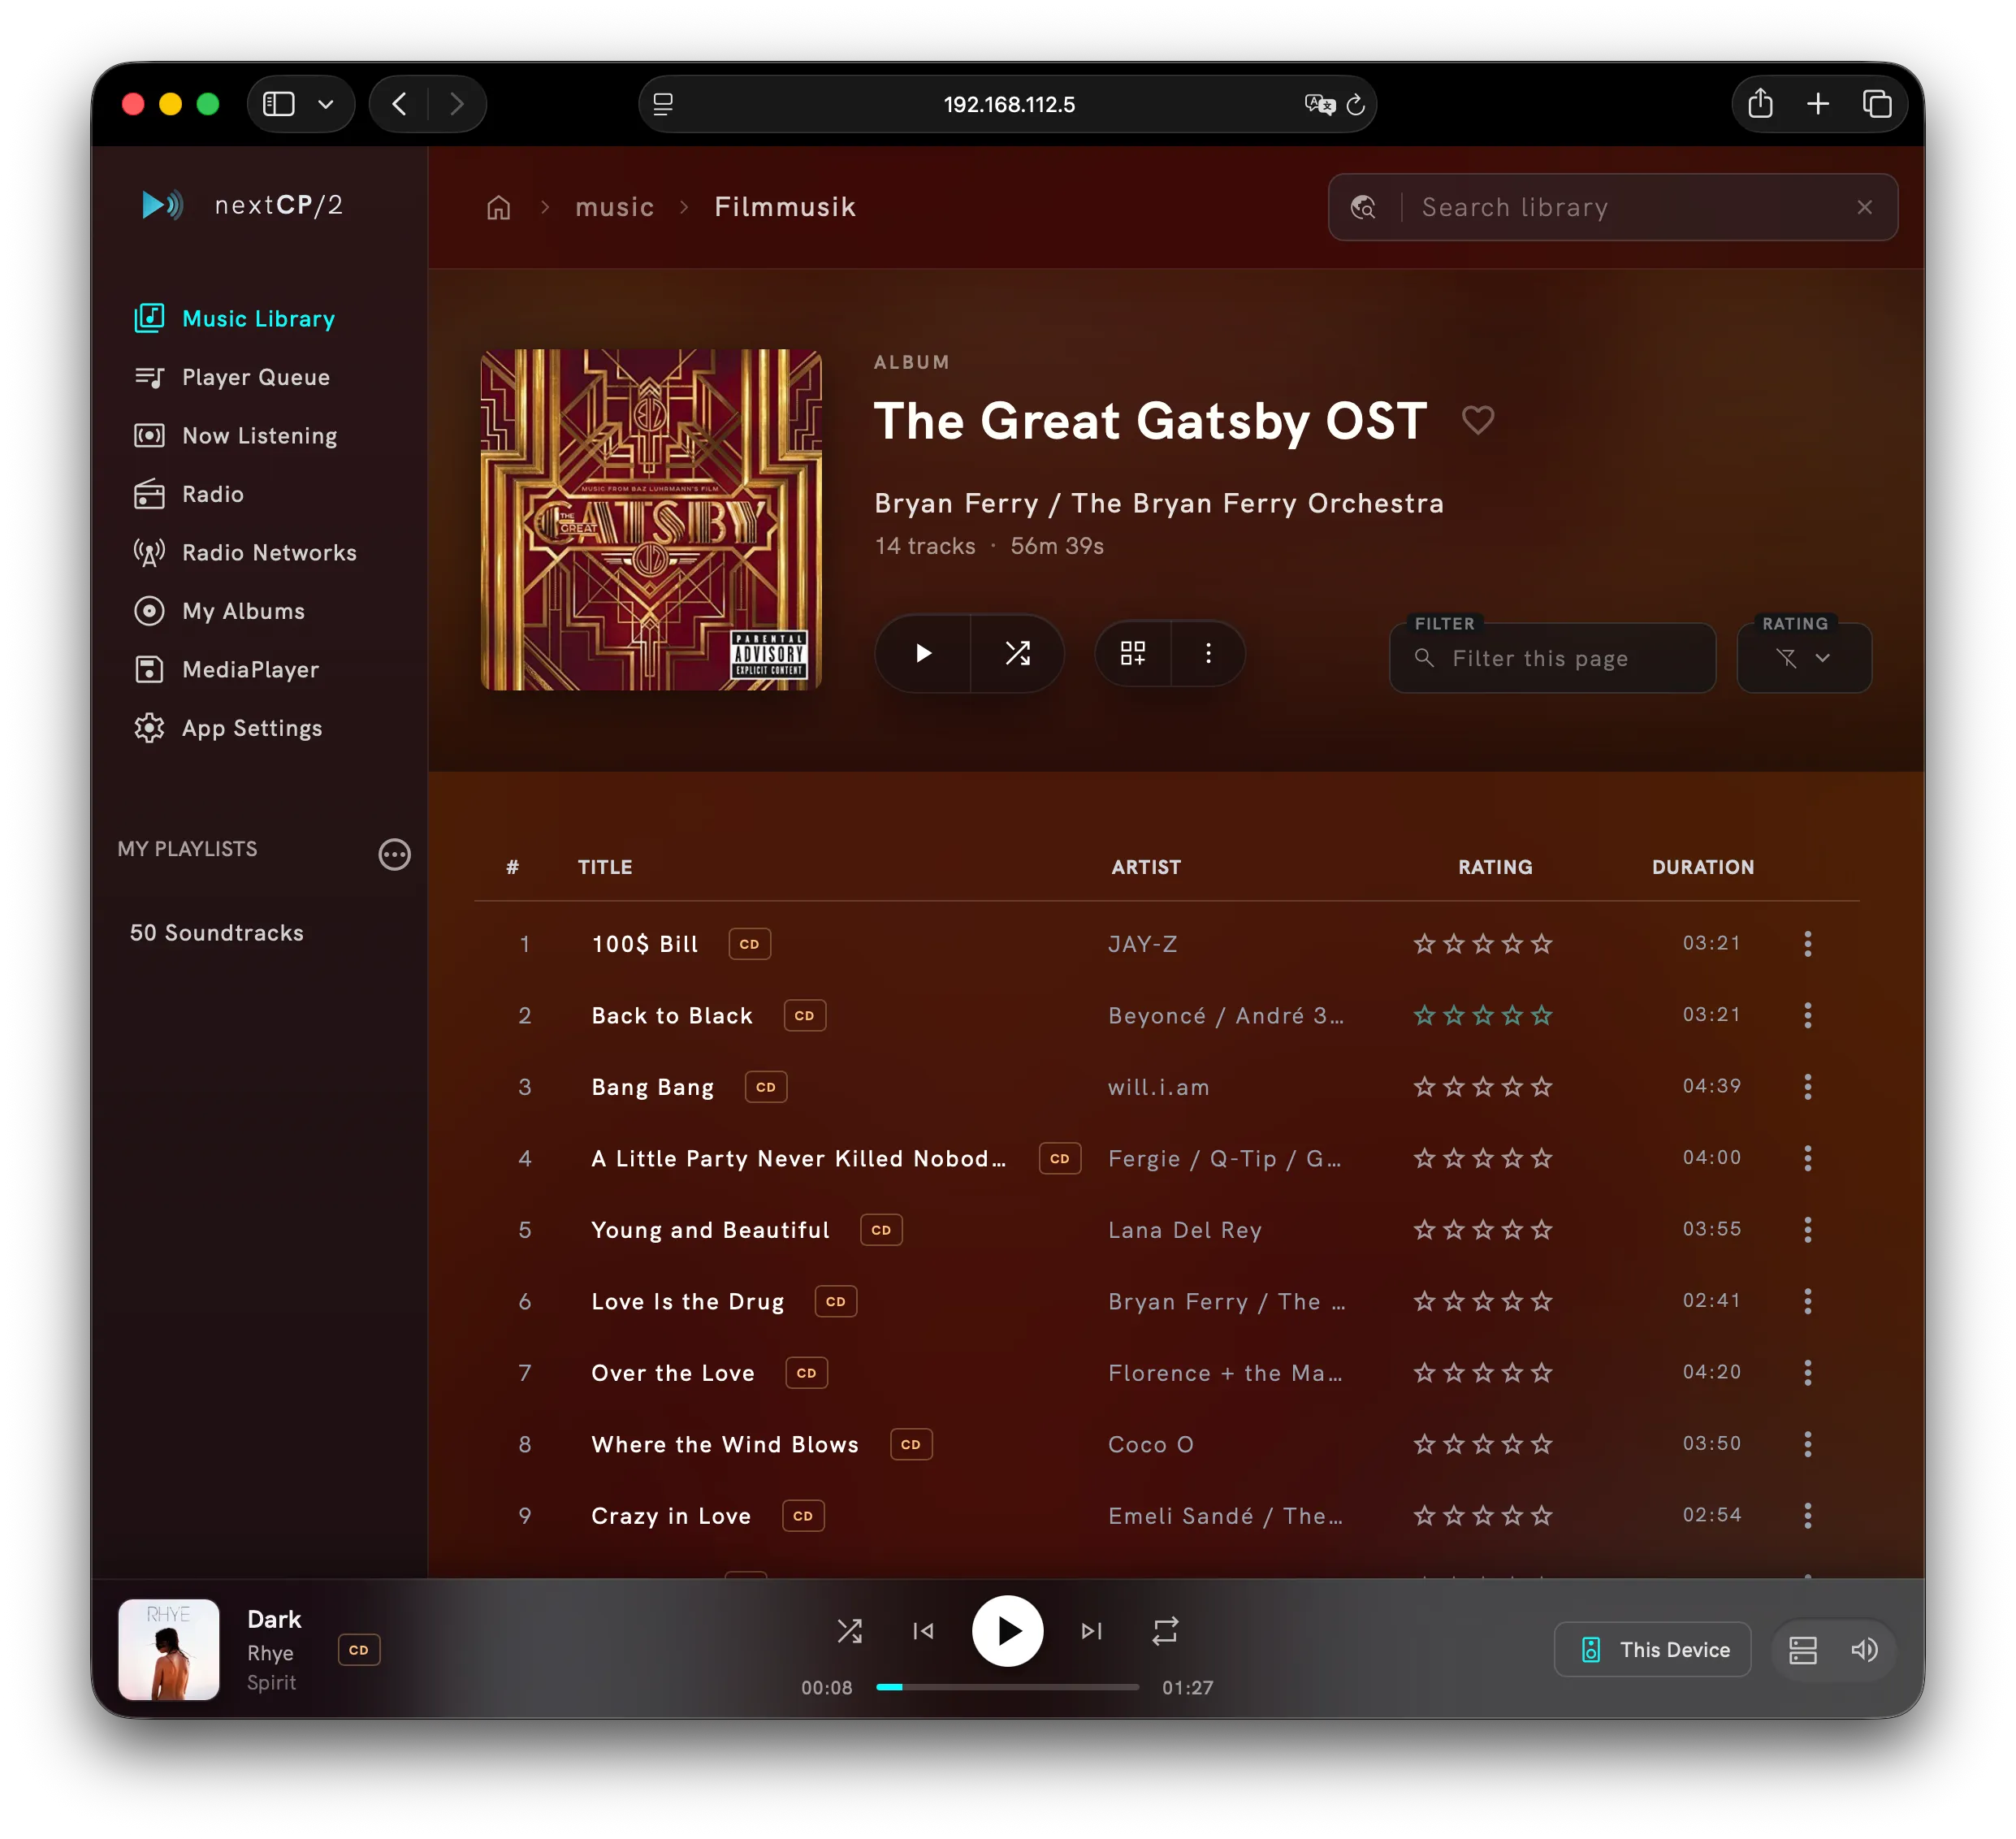
Task: Click the Safari share icon
Action: [x=1760, y=104]
